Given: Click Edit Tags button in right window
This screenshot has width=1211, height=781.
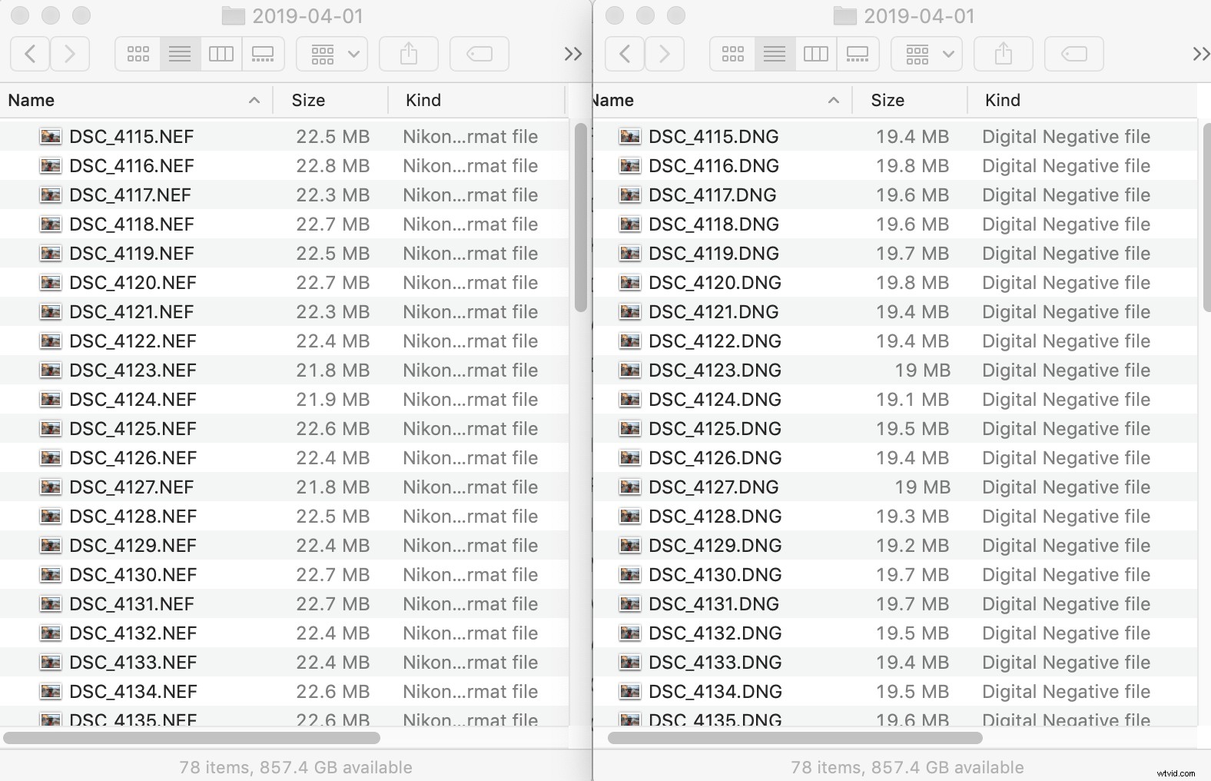Looking at the screenshot, I should [1074, 54].
